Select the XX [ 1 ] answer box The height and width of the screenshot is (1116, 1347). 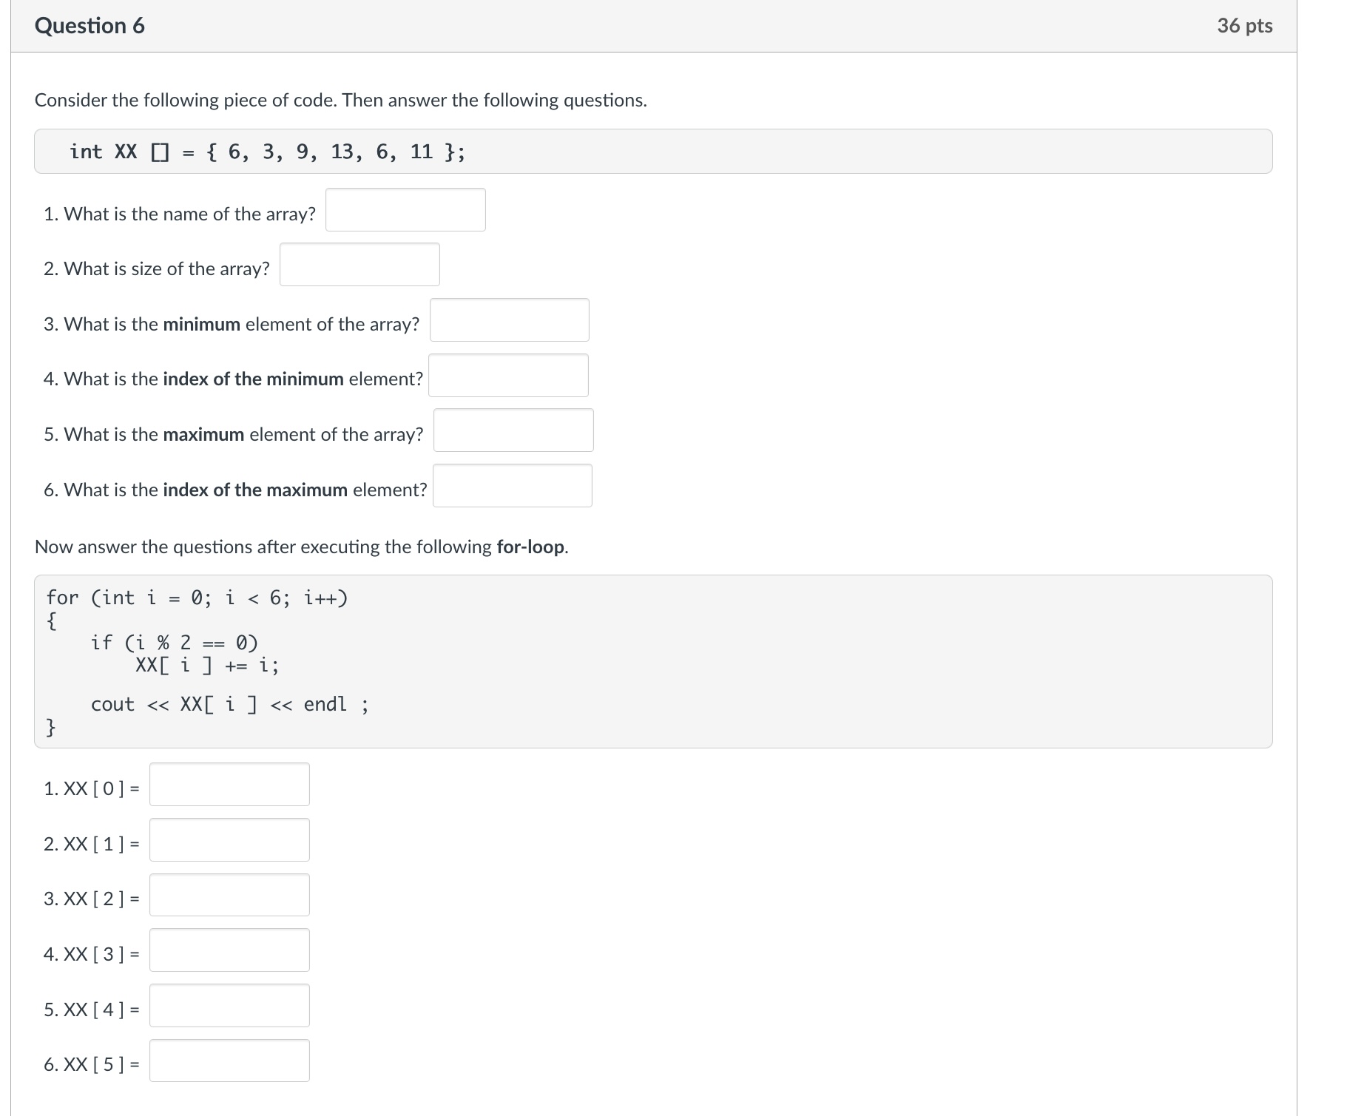229,840
